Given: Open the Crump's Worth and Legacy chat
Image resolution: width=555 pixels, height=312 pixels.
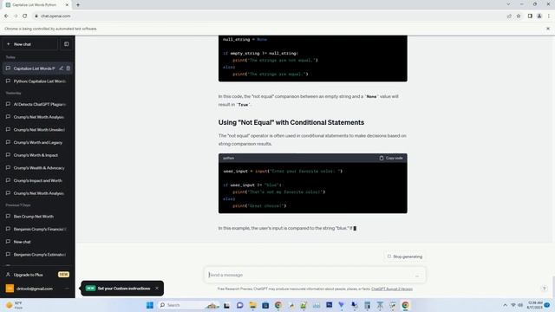Looking at the screenshot, I should pyautogui.click(x=37, y=142).
